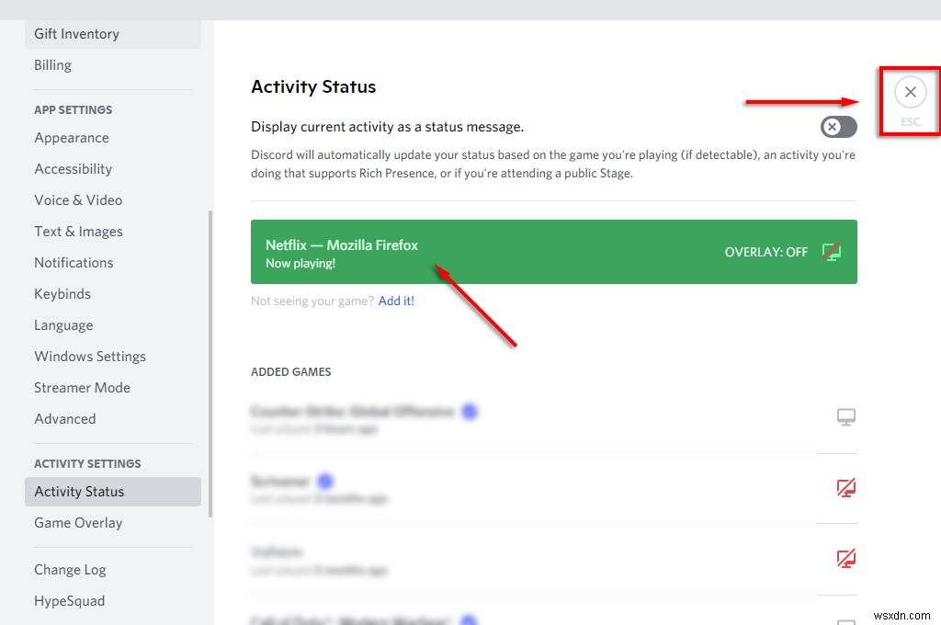The width and height of the screenshot is (941, 625).
Task: Click the overlay icon on the bottom game
Action: pos(845,621)
